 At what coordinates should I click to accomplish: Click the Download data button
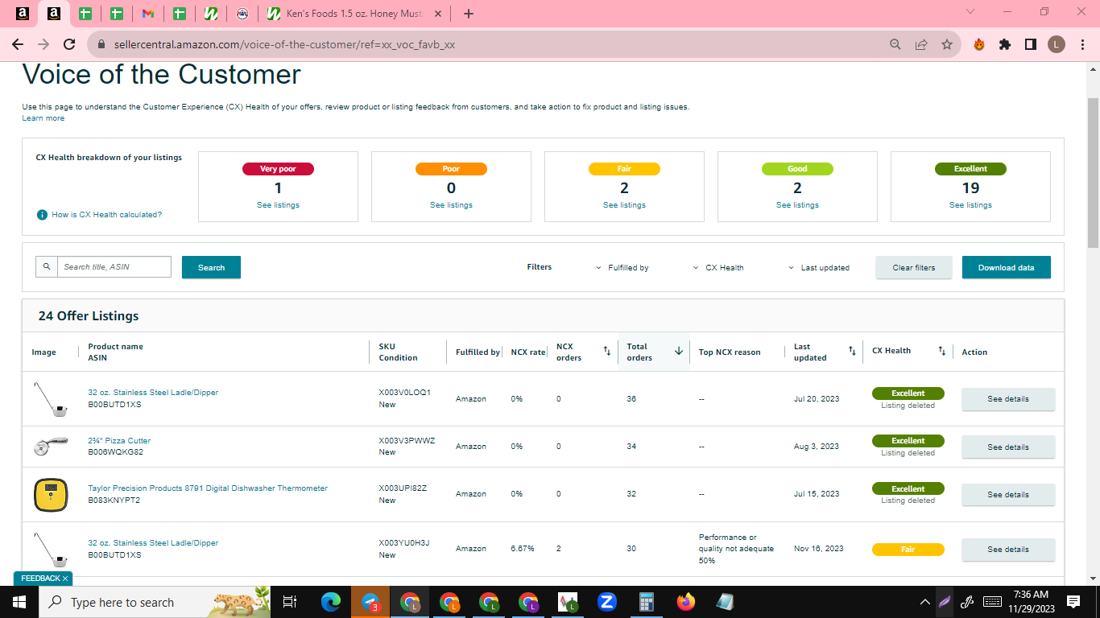click(x=1007, y=267)
